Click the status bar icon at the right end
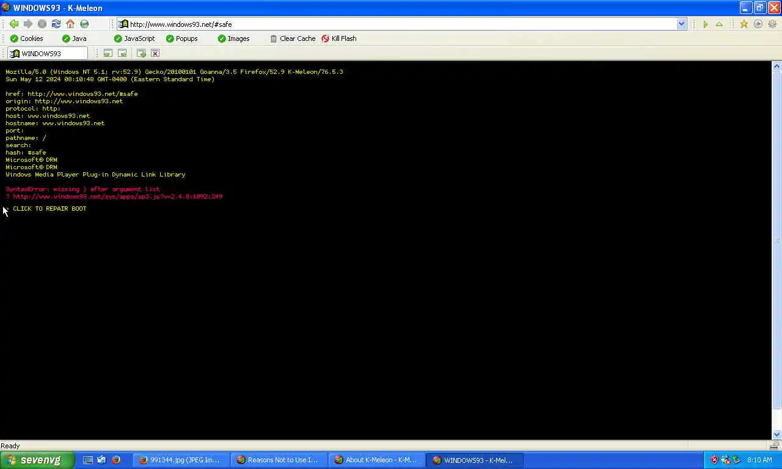The image size is (782, 469). [x=775, y=446]
